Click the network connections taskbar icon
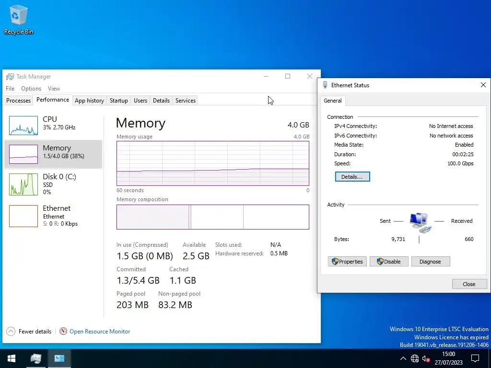491x368 pixels. click(x=59, y=358)
